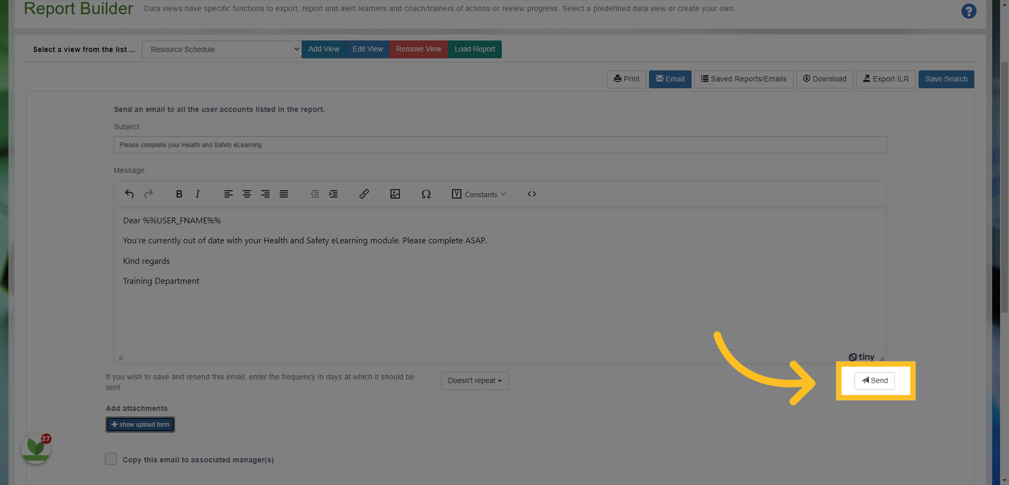Click show upload form button

pyautogui.click(x=140, y=425)
